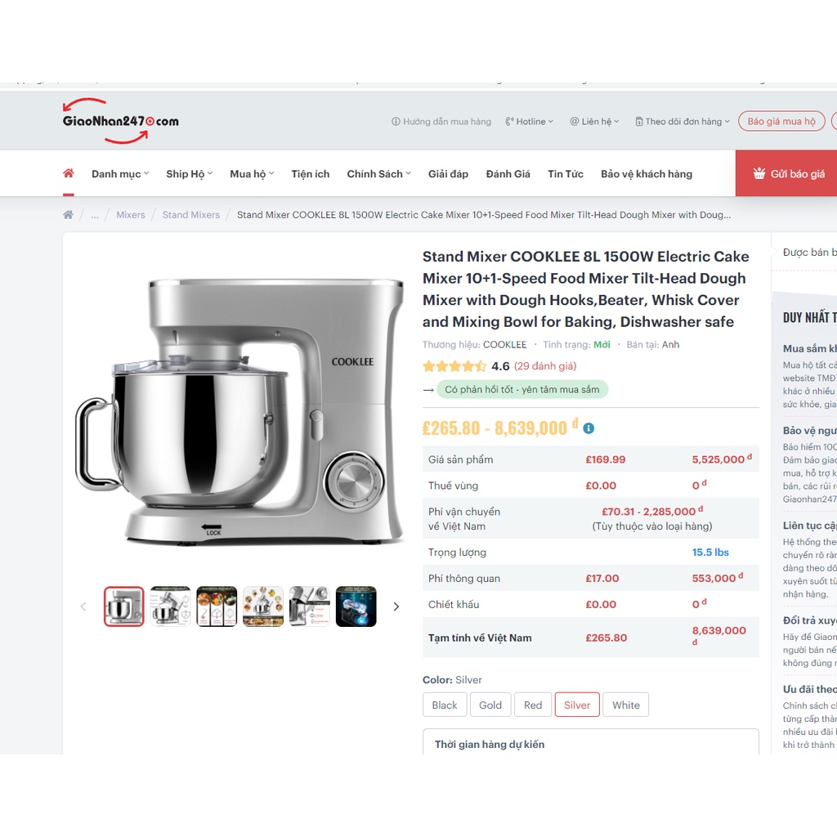This screenshot has width=837, height=837.
Task: Select the Black color option
Action: pyautogui.click(x=445, y=705)
